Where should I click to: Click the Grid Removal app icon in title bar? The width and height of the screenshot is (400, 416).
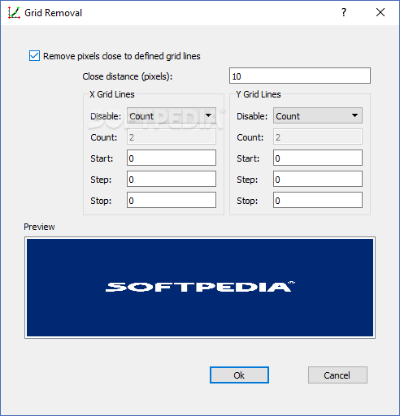coord(14,13)
